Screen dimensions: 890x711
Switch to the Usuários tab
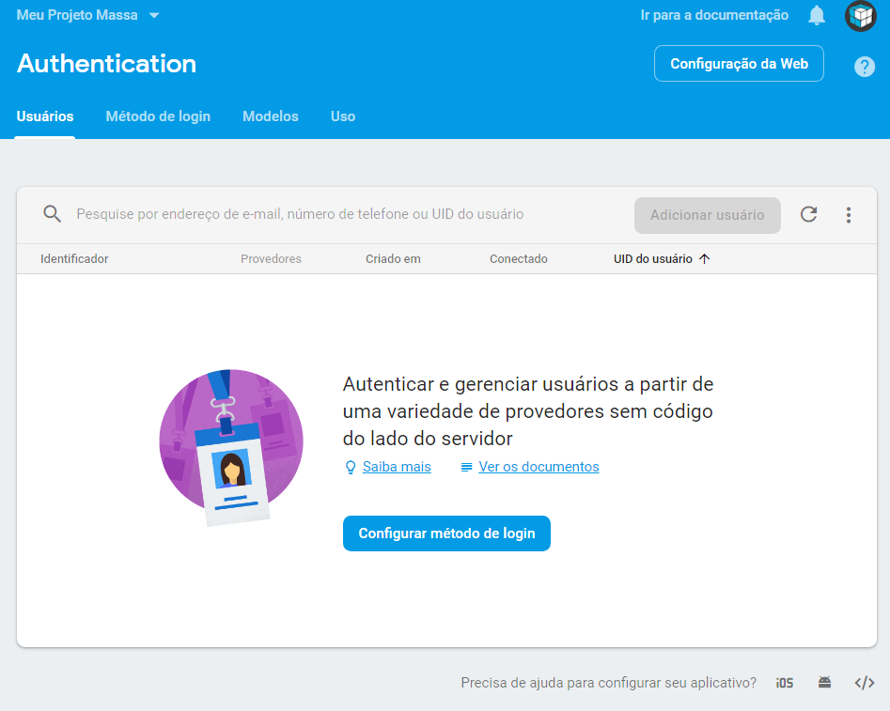coord(45,116)
